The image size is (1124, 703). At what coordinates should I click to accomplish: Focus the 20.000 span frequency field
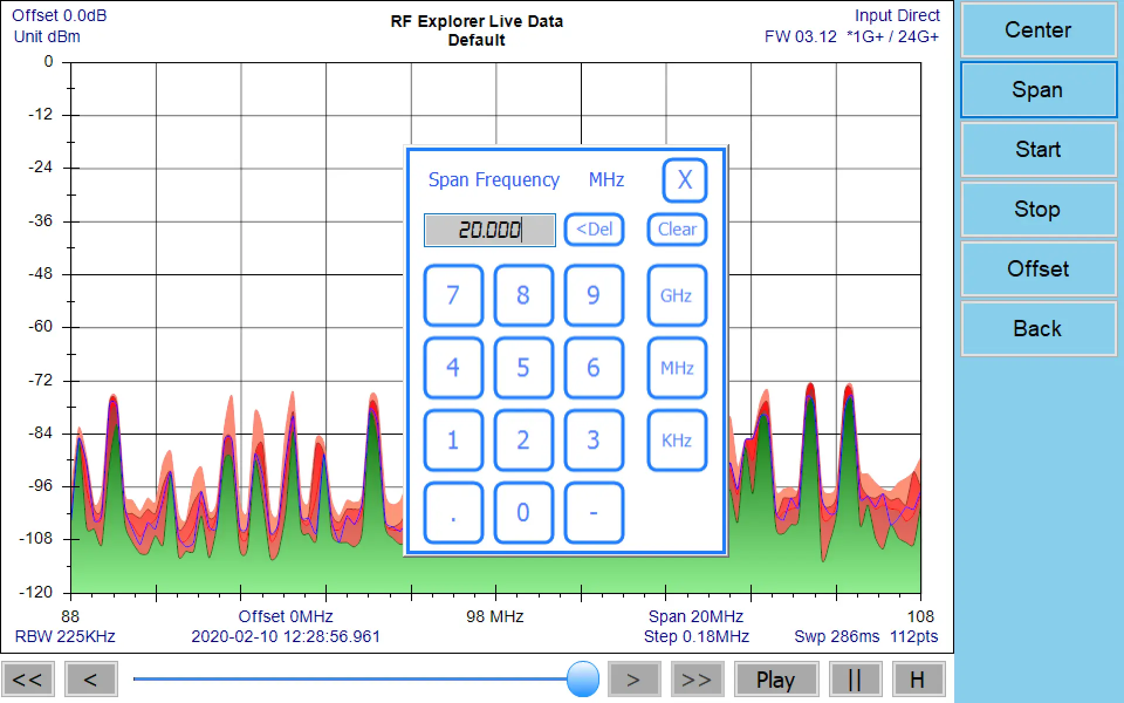tap(489, 230)
